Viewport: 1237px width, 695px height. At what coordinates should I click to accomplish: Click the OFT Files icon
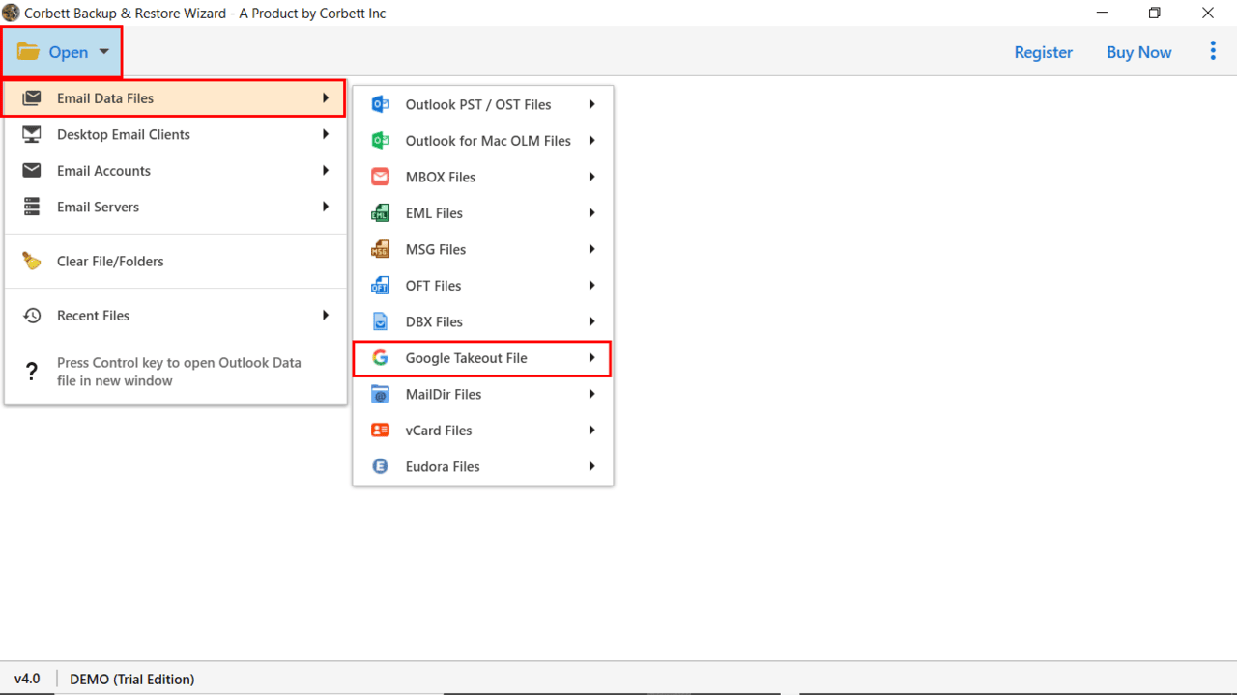pos(381,286)
